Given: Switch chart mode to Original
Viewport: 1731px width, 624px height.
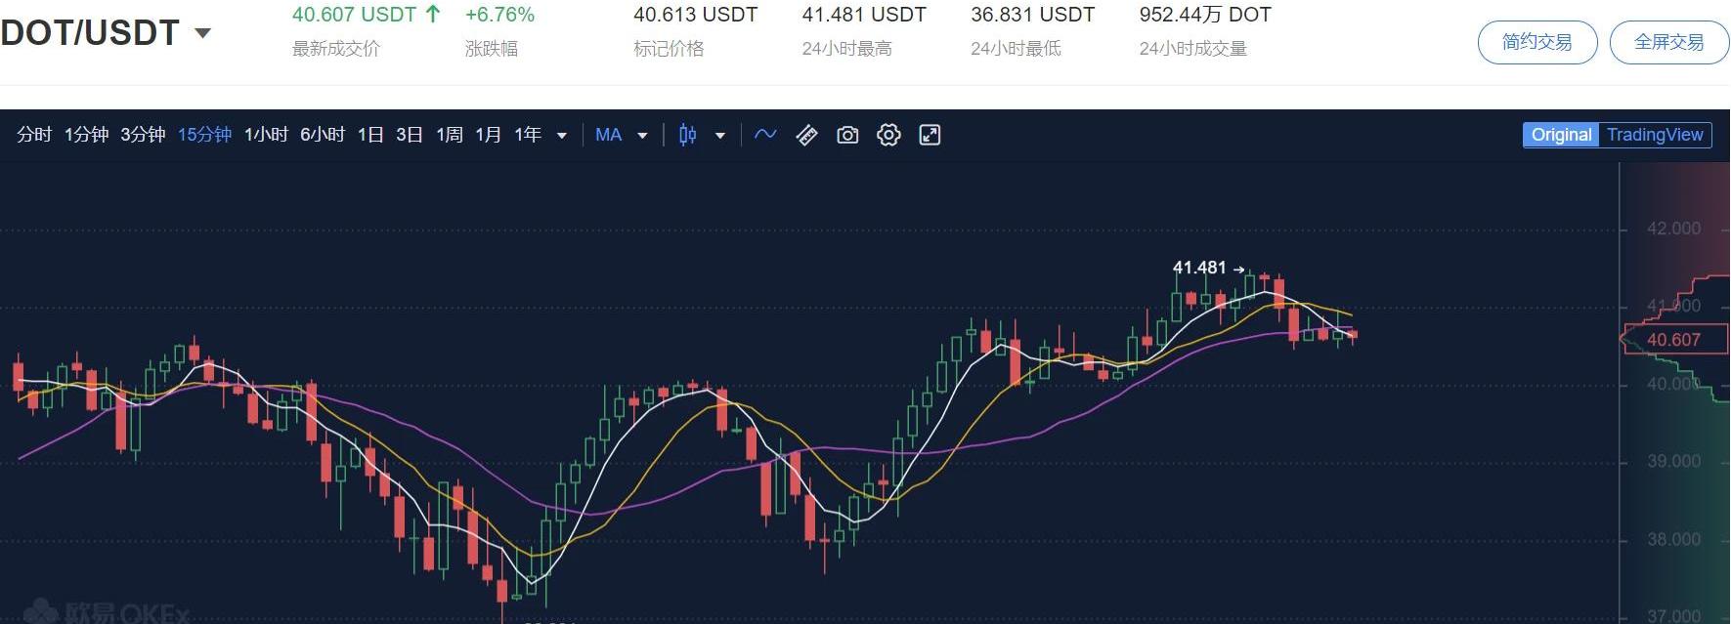Looking at the screenshot, I should (x=1561, y=135).
